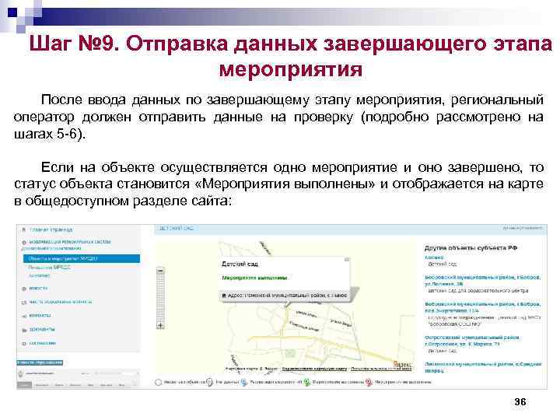Screen dimensions: 560x420
Task: Click Мероприятия выполнены status in balloon
Action: pos(254,278)
